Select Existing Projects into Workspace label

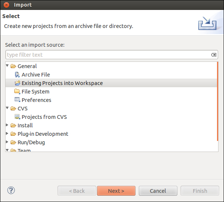62,83
